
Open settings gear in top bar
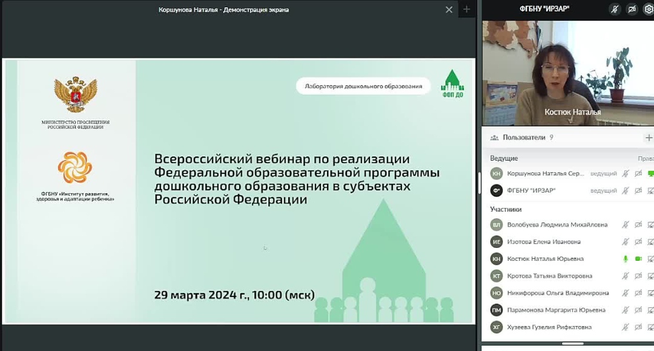pyautogui.click(x=649, y=9)
